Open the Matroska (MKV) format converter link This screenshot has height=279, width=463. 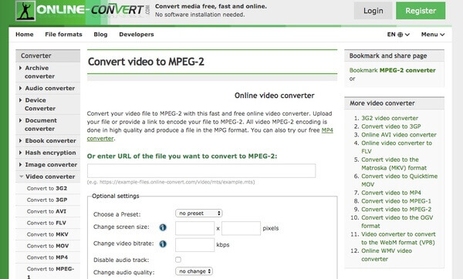394,163
